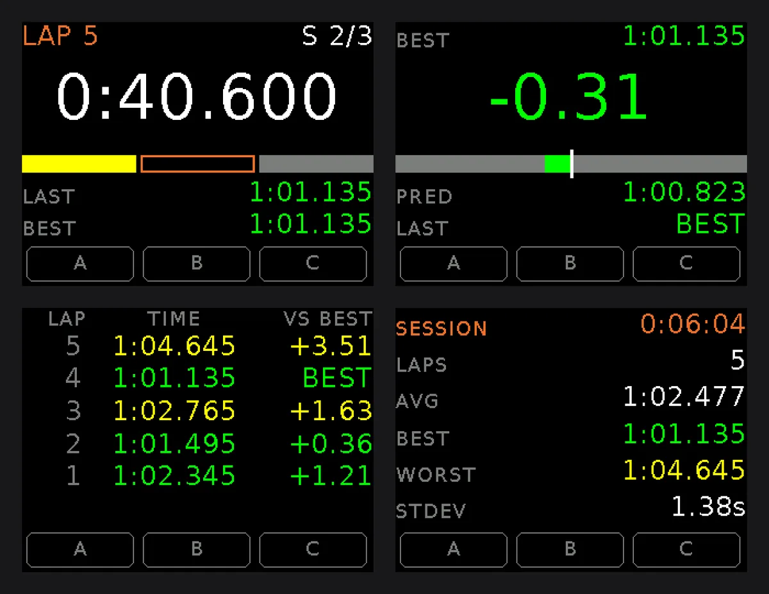
Task: Click the STDEV value 1.38s
Action: coord(708,507)
